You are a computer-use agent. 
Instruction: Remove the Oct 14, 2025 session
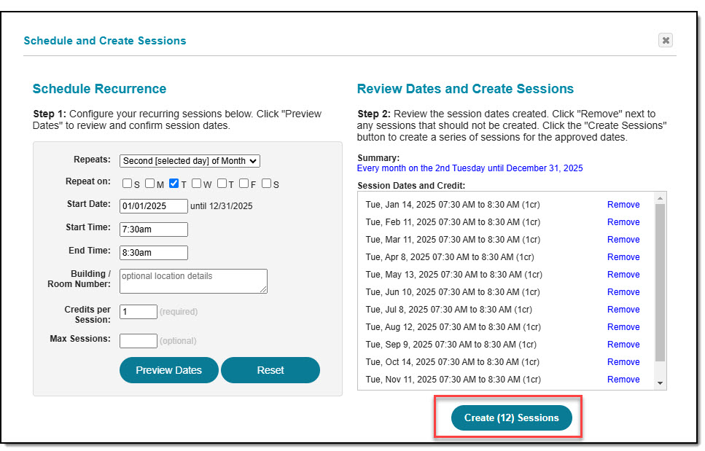[623, 363]
